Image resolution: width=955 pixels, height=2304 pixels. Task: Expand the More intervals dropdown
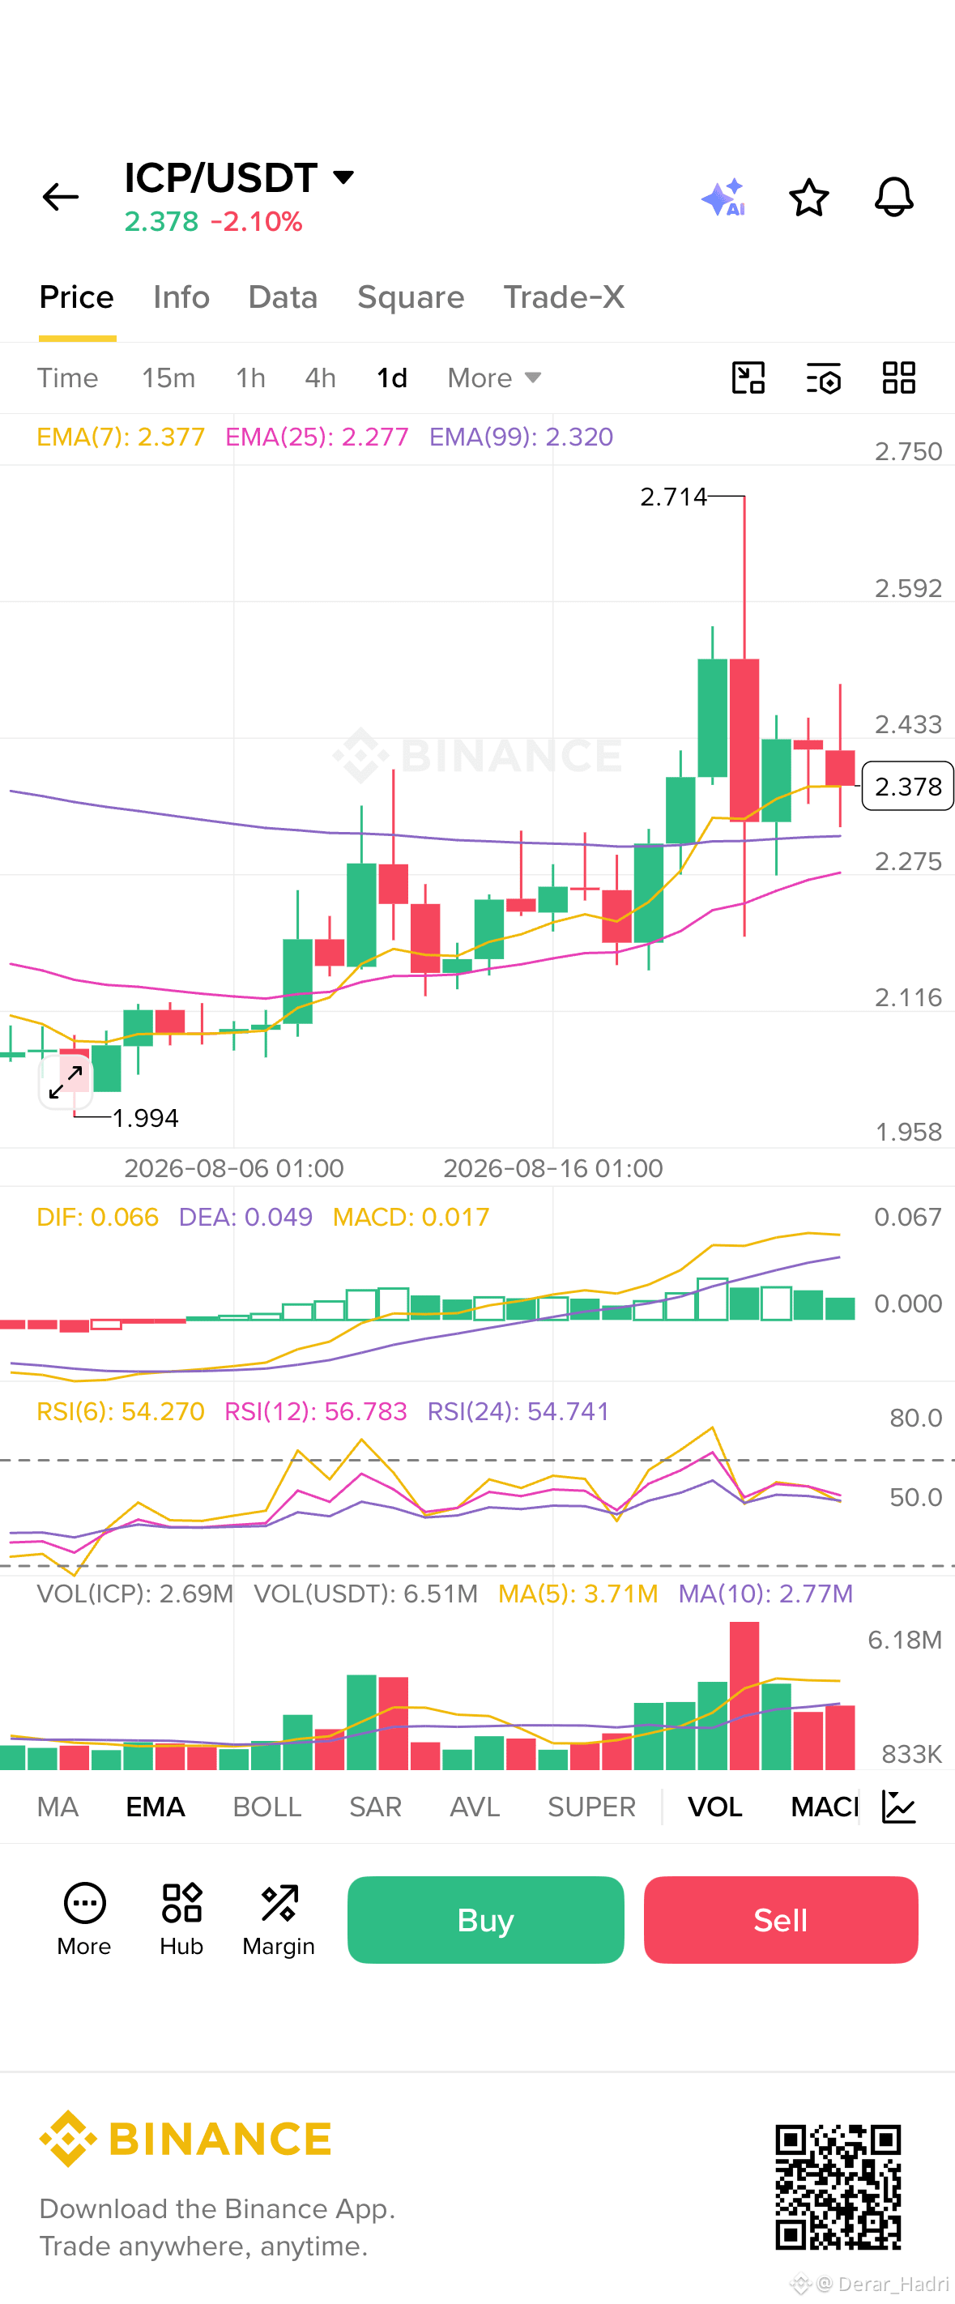coord(494,378)
